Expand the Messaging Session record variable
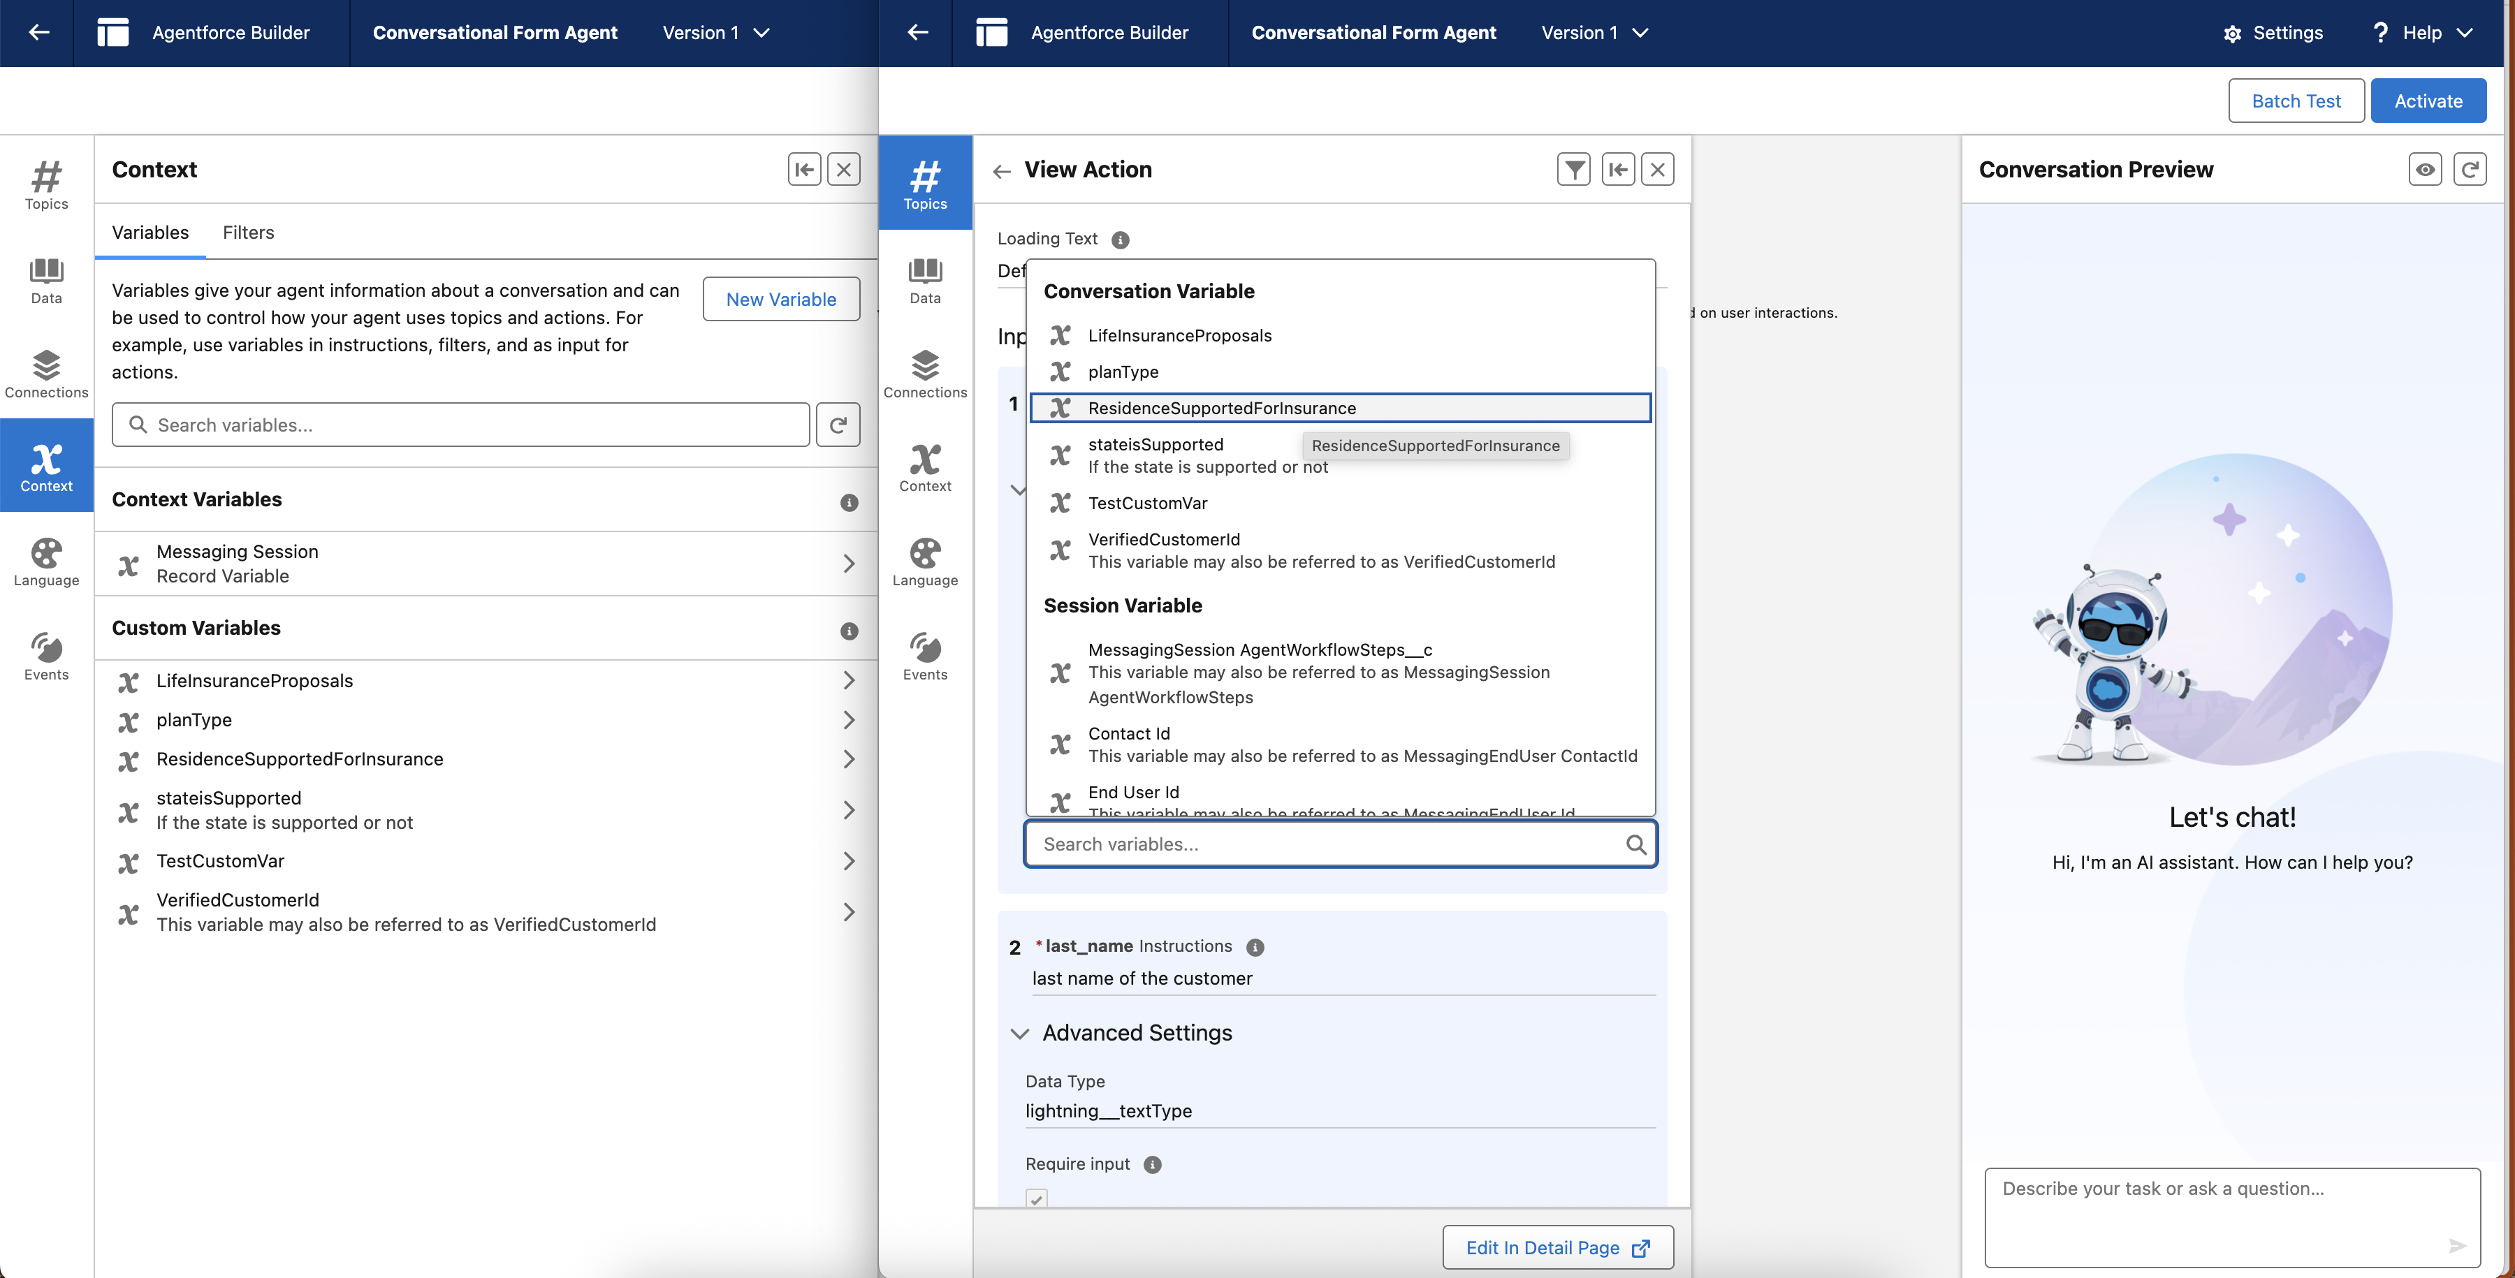Screen dimensions: 2515x1278 tap(848, 564)
